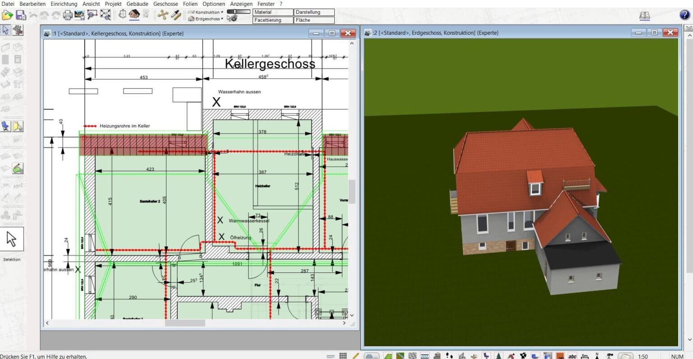693x359 pixels.
Task: Open project with the folder icon
Action: click(7, 15)
